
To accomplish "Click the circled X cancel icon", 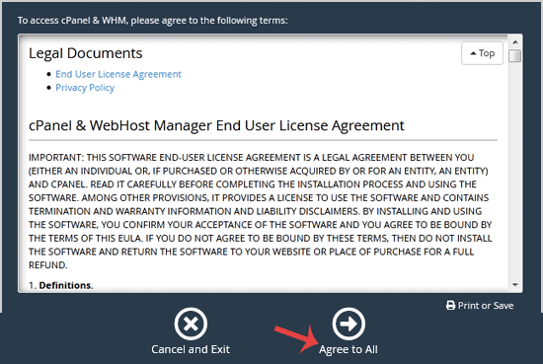I will coord(191,324).
